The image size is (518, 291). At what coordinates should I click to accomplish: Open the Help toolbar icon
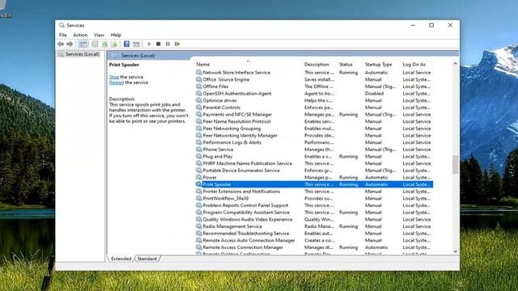[126, 44]
